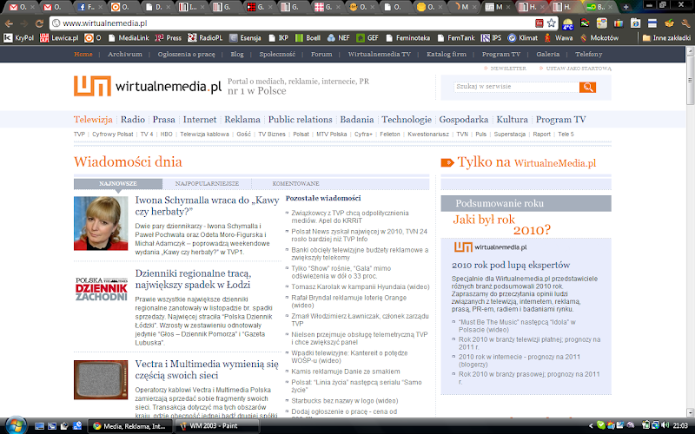Screen dimensions: 695x434
Task: Click the Podsumowanie roku banner
Action: tap(526, 204)
